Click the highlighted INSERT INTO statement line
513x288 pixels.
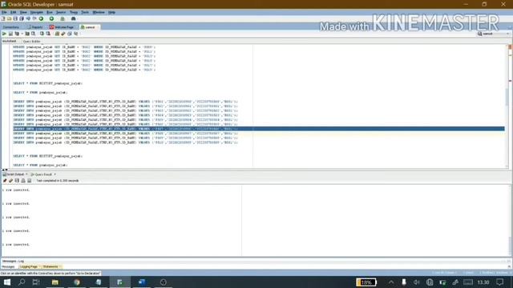(258, 129)
